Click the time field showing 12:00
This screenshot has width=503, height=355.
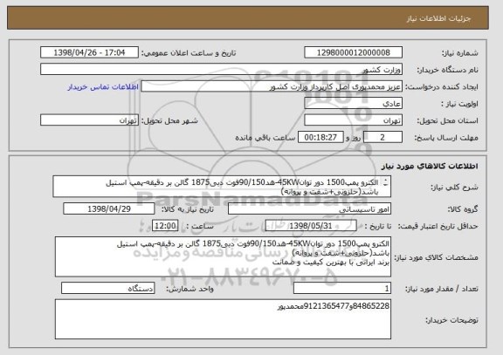click(165, 226)
